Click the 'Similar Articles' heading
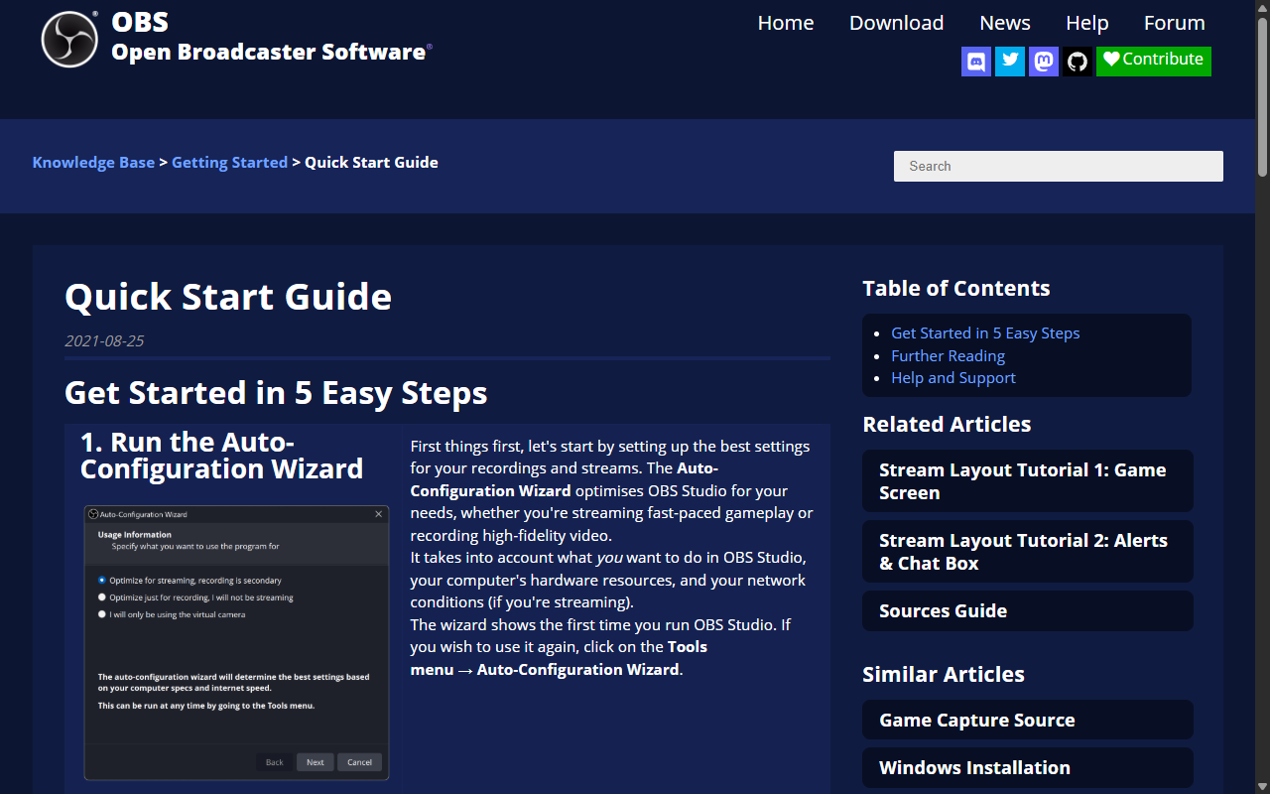This screenshot has height=794, width=1270. 944,675
